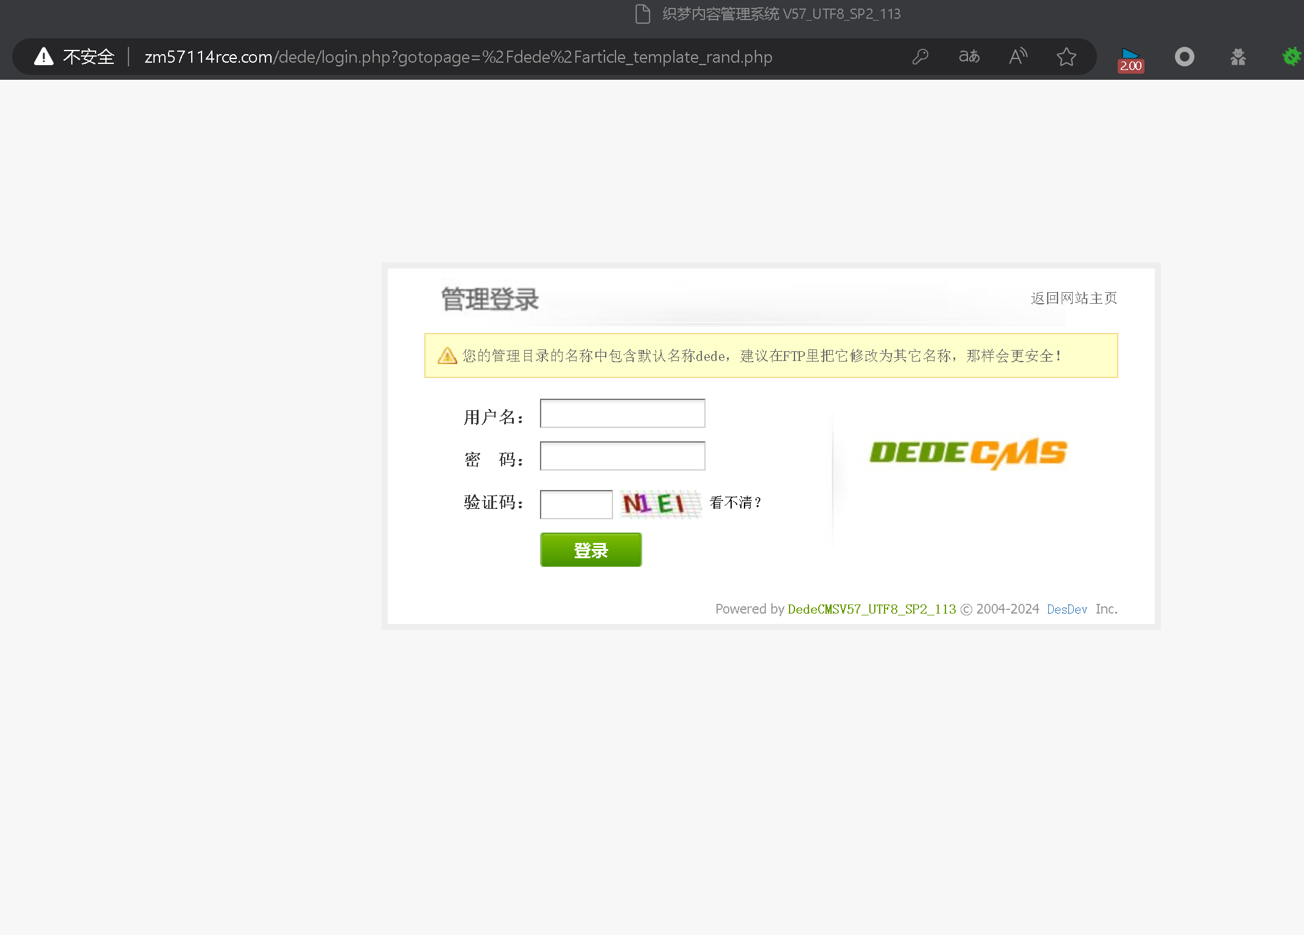Visit the DesDev footer link
This screenshot has height=935, width=1304.
1067,609
